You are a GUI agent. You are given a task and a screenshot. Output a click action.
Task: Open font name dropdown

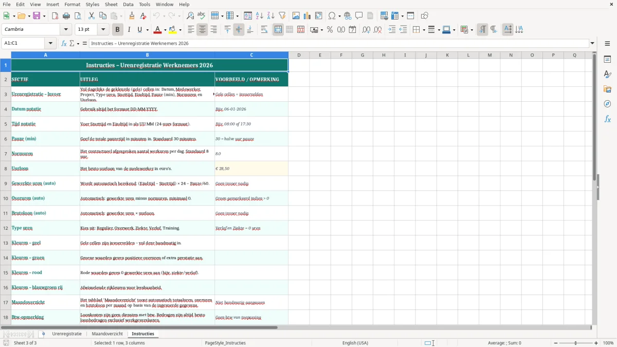66,30
